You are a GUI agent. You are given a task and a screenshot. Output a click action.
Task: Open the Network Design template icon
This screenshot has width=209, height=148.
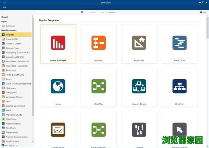[139, 86]
